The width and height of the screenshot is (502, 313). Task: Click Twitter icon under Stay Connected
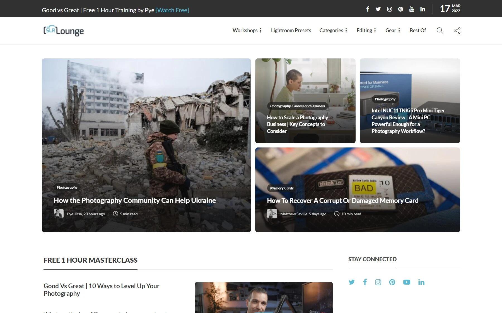(x=351, y=282)
